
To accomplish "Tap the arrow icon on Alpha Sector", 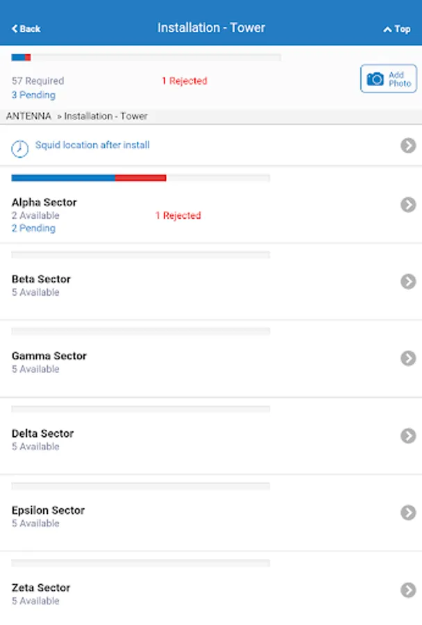I will pyautogui.click(x=408, y=204).
